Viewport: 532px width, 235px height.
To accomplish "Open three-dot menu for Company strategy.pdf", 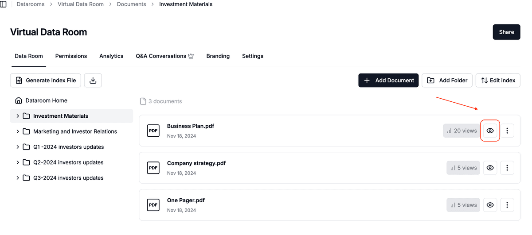I will (507, 168).
